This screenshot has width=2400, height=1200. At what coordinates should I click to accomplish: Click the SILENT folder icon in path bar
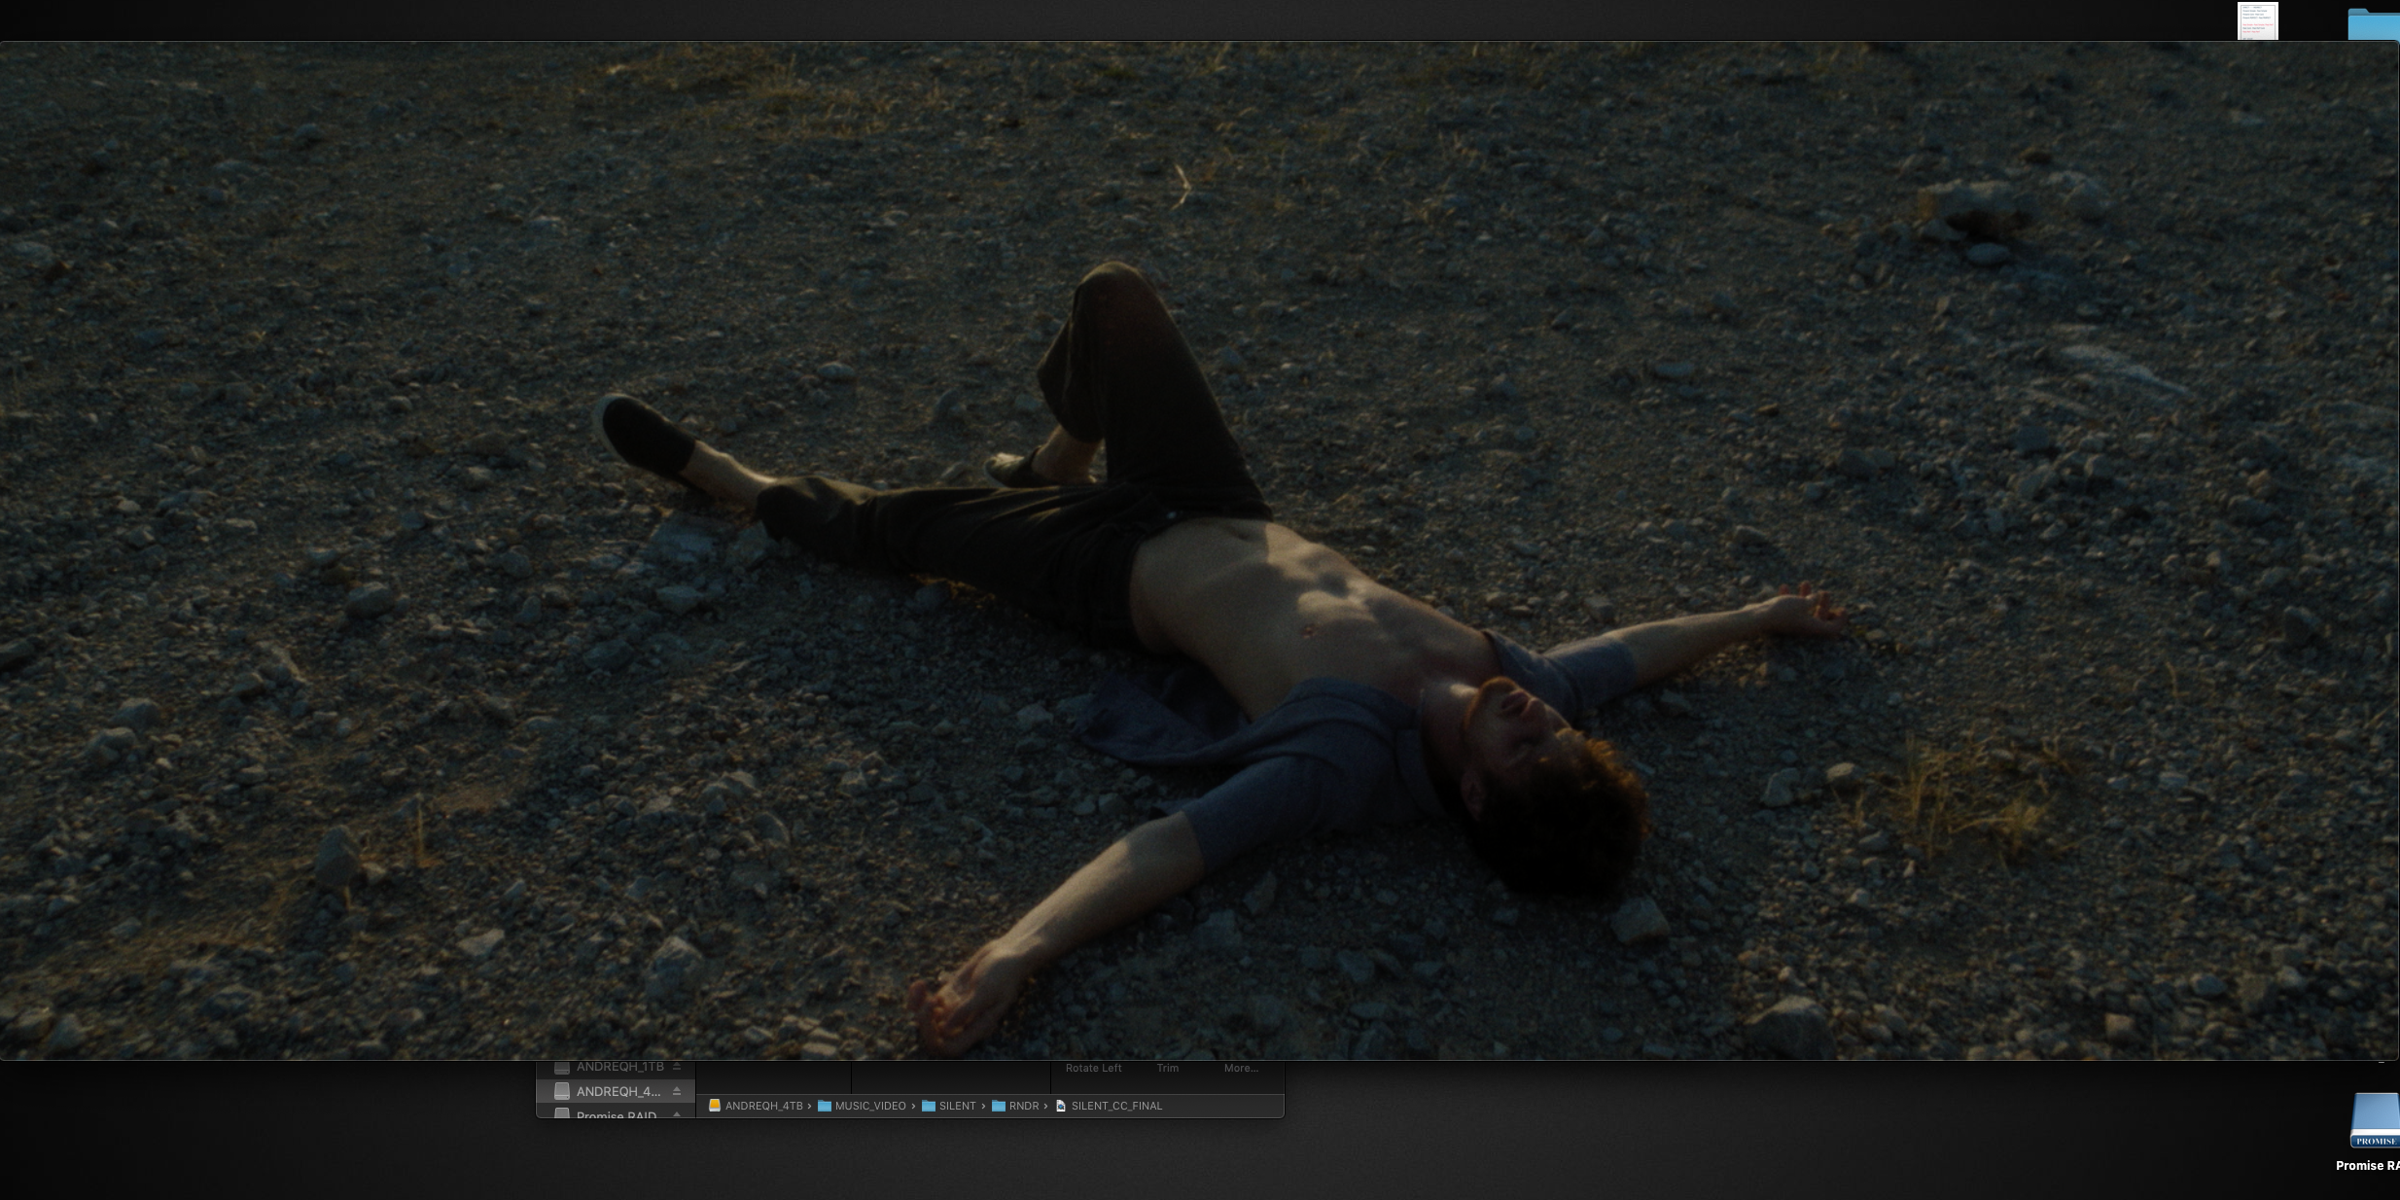tap(929, 1106)
